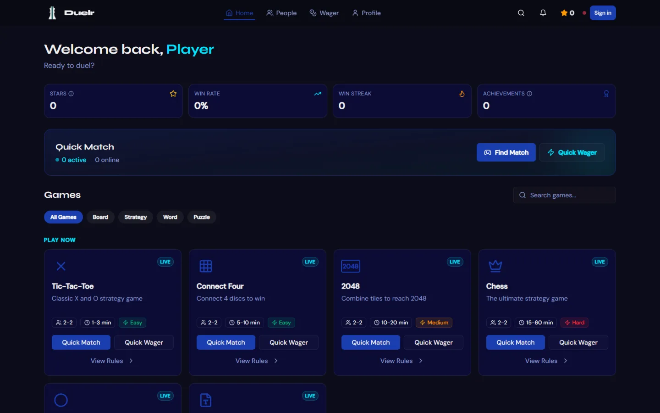Open the People nav tab
660x413 pixels.
point(282,13)
